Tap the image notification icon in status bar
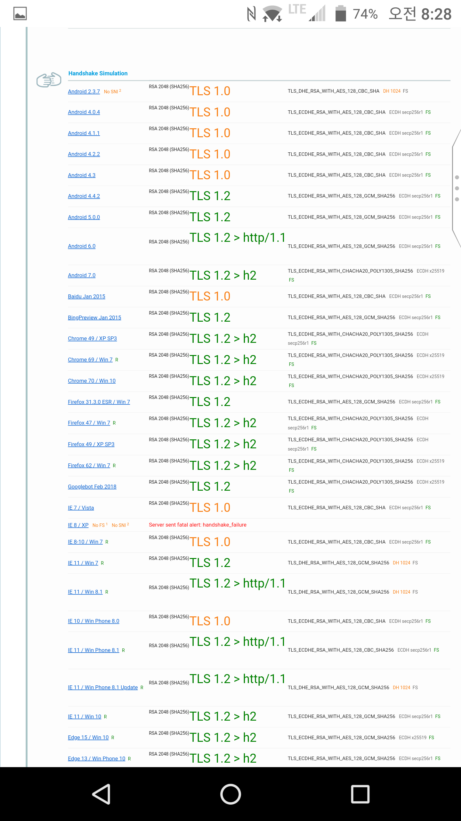Image resolution: width=461 pixels, height=821 pixels. pyautogui.click(x=20, y=13)
